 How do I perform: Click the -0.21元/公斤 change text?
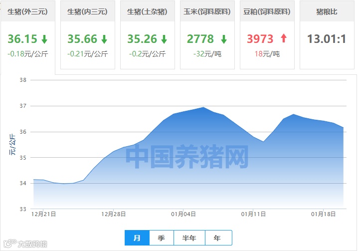(87, 54)
